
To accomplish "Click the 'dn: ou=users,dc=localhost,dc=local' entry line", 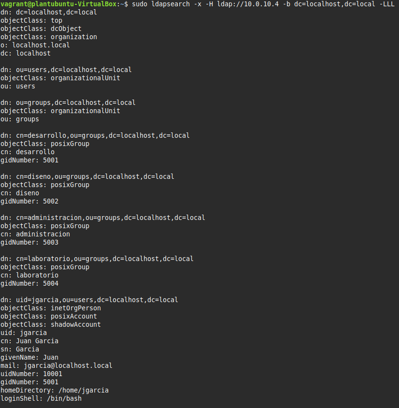I will [x=66, y=70].
